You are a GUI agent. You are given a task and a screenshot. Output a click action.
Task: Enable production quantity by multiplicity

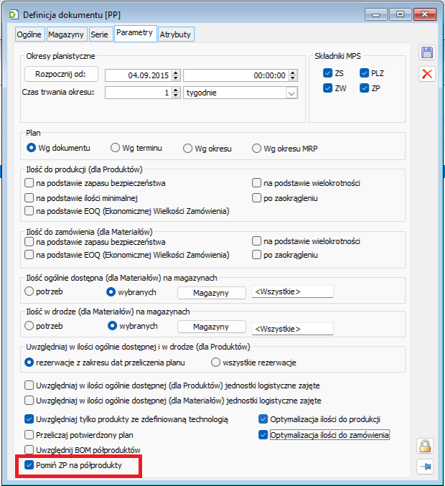(x=256, y=183)
